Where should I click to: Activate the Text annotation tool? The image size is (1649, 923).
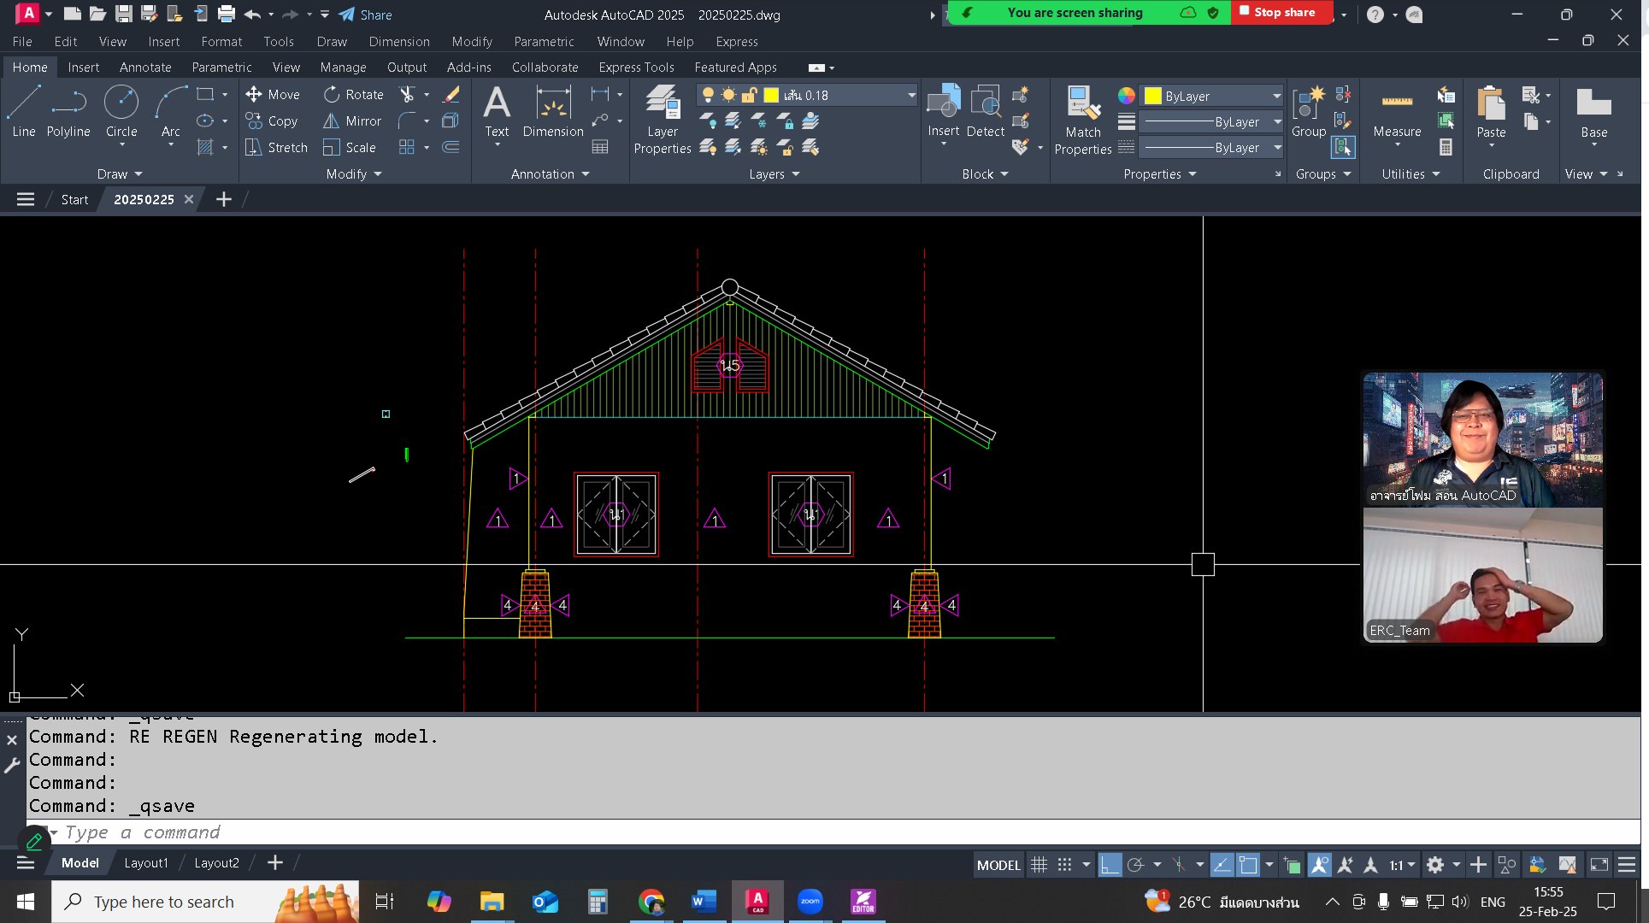coord(497,112)
